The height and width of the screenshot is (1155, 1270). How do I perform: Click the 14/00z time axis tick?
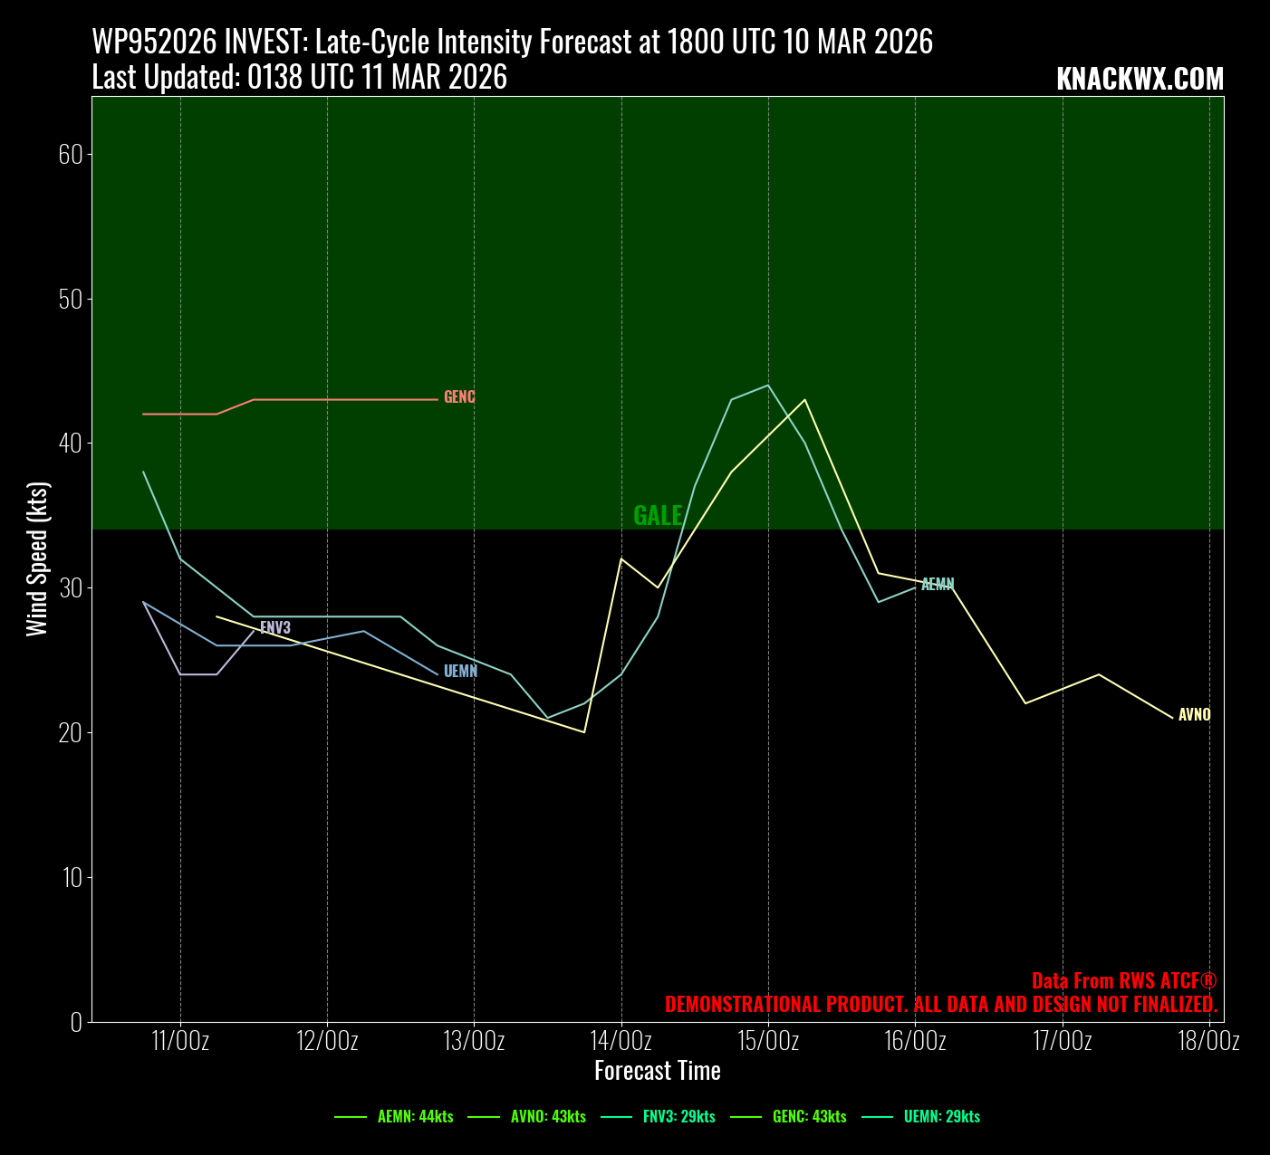pyautogui.click(x=621, y=1041)
